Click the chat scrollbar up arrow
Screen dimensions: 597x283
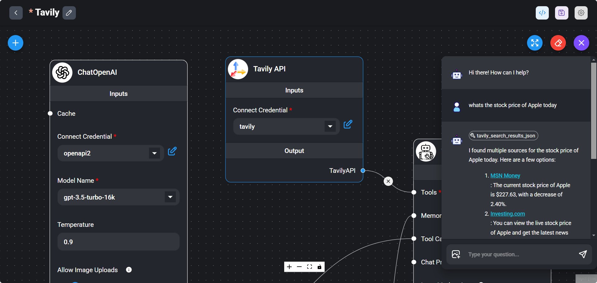[x=594, y=59]
